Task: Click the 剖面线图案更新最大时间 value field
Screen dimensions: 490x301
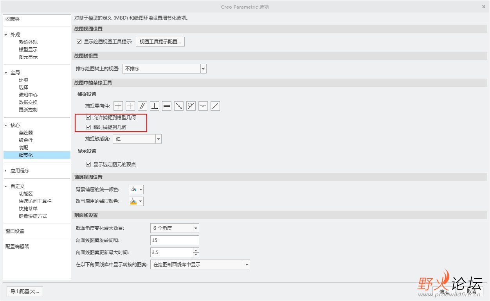Action: [171, 253]
